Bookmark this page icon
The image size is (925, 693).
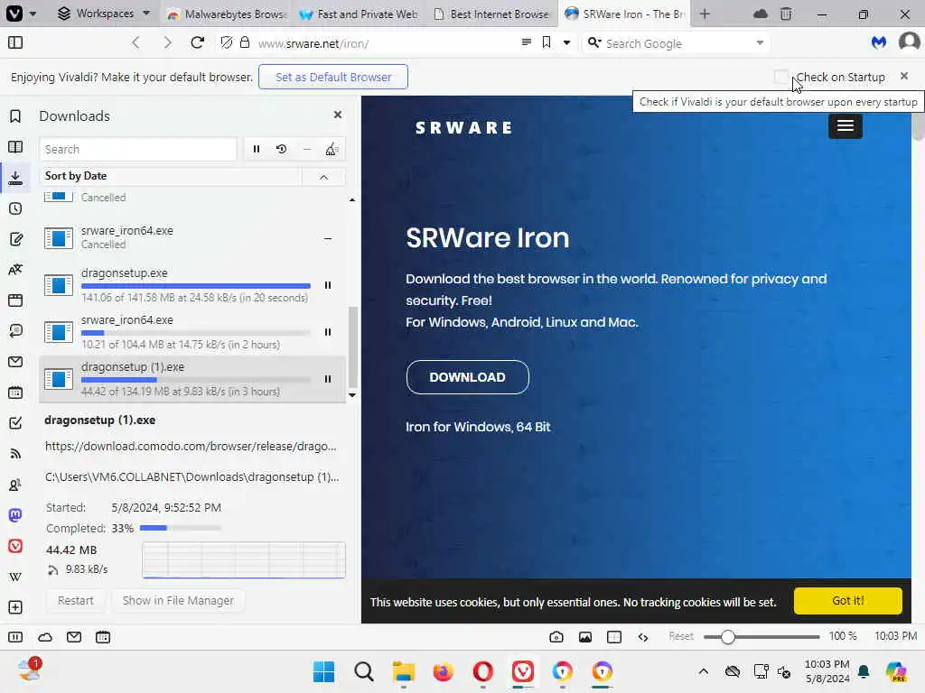[x=547, y=42]
